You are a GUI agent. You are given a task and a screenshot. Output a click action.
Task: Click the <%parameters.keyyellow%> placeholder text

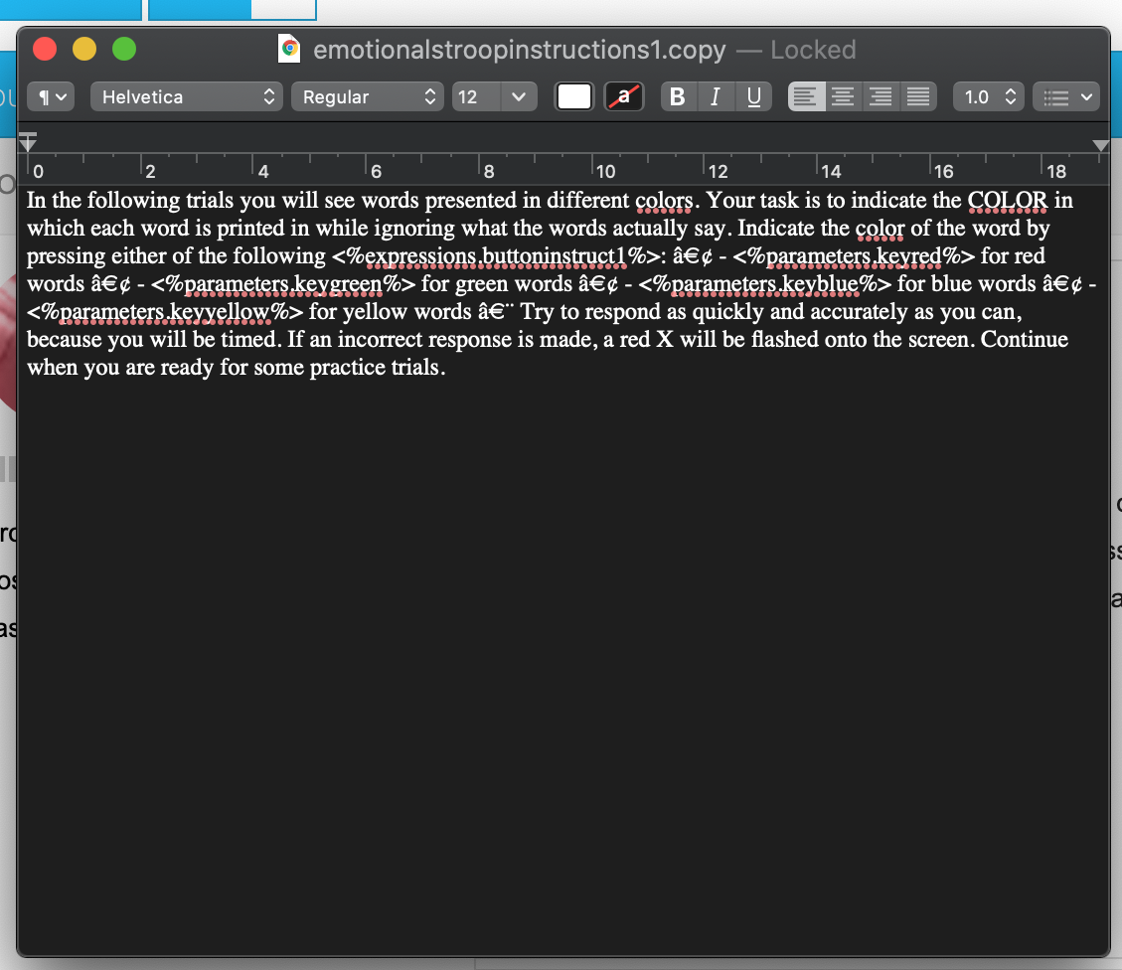(x=165, y=311)
